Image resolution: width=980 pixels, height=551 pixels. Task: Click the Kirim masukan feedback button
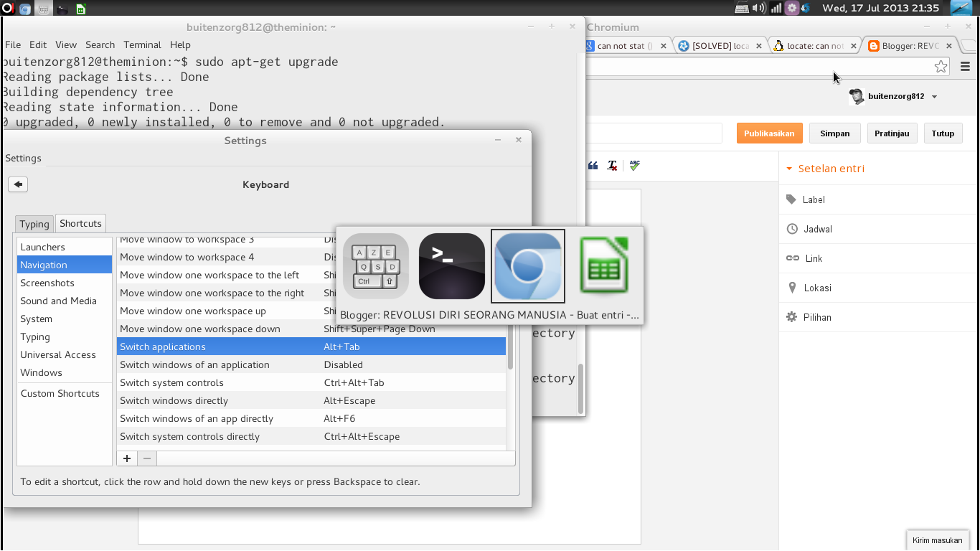tap(938, 540)
